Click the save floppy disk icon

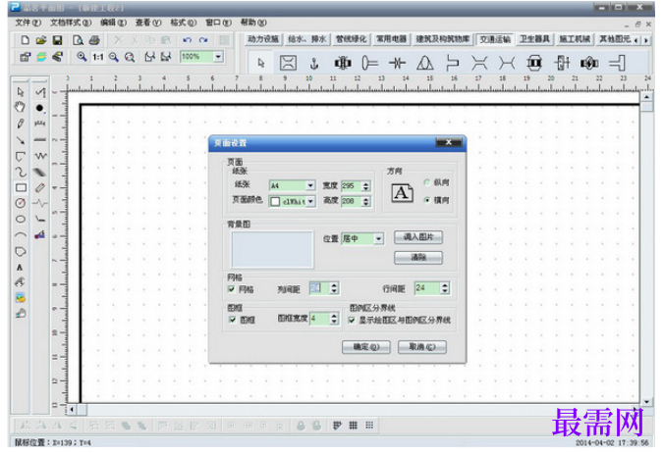pyautogui.click(x=57, y=40)
